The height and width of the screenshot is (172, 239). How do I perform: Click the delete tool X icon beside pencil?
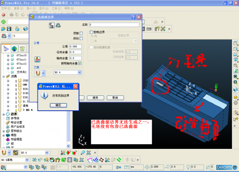click(88, 152)
